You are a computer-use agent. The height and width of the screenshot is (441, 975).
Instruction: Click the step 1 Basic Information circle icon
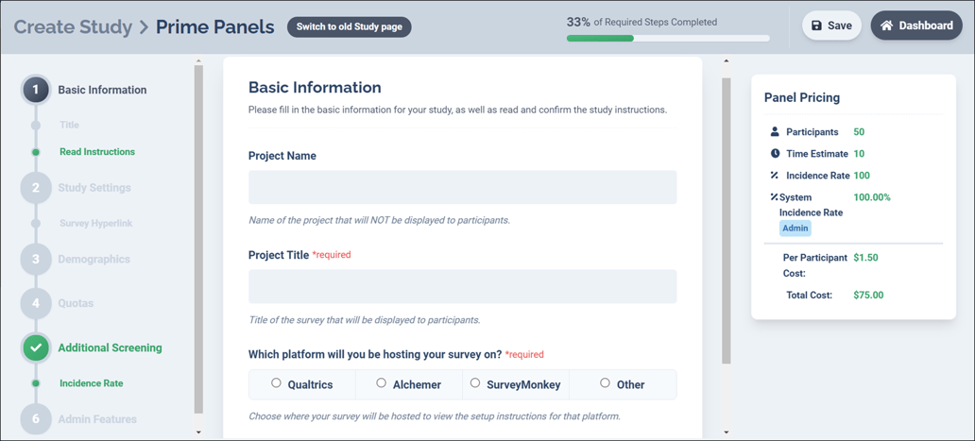point(36,90)
